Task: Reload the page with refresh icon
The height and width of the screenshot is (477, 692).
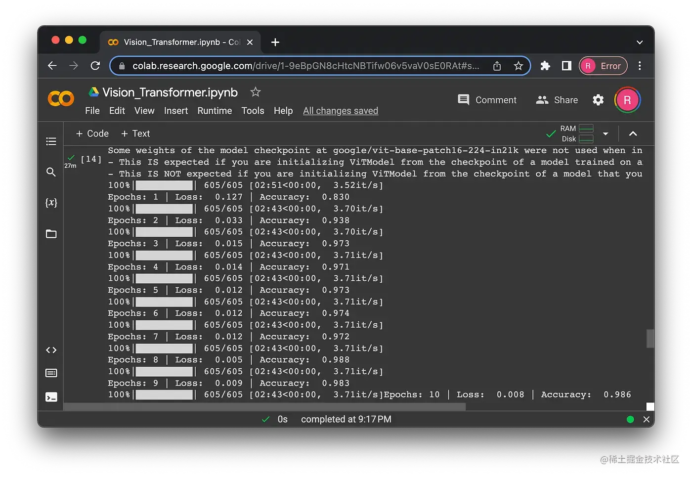Action: (x=95, y=66)
